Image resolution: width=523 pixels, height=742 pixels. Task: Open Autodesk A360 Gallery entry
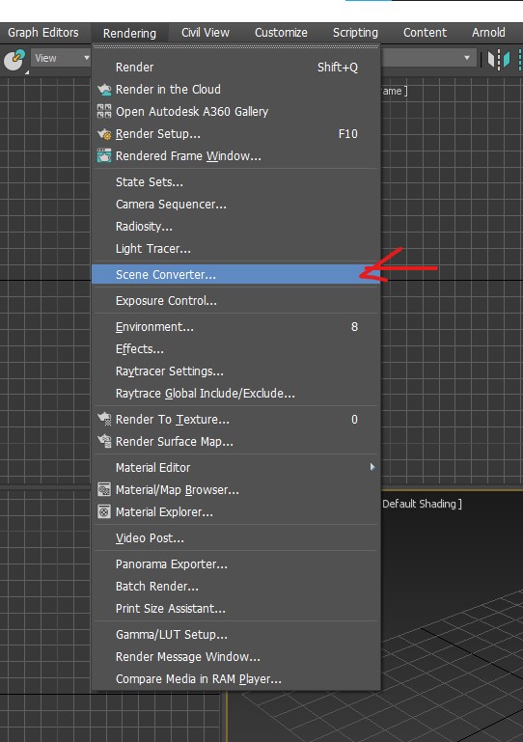click(x=236, y=112)
